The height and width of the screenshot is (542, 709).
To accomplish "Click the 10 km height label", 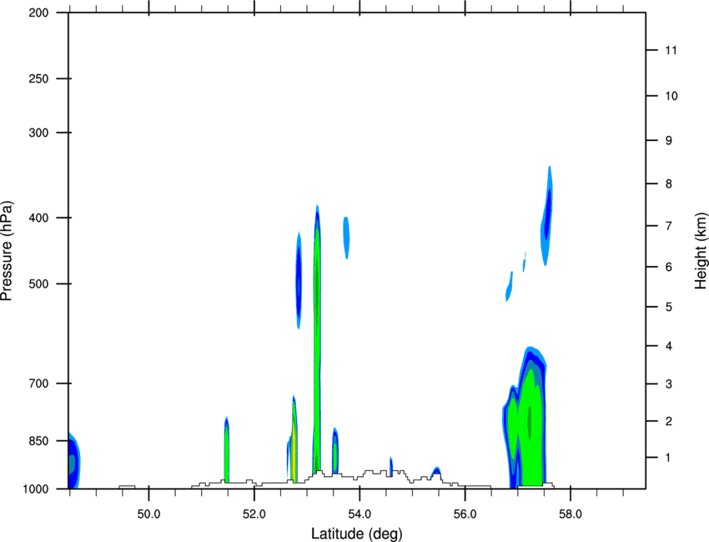I will point(671,96).
